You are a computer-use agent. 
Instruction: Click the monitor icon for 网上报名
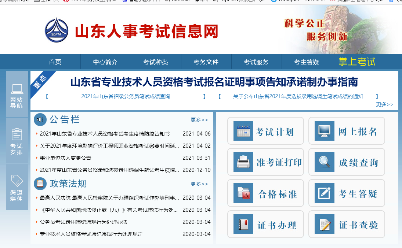click(324, 131)
